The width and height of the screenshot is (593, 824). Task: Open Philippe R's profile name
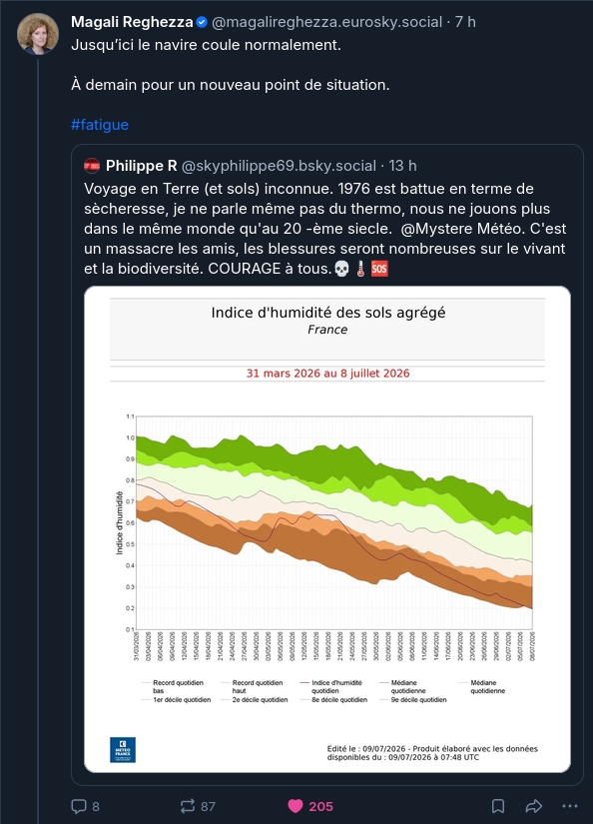(x=142, y=166)
